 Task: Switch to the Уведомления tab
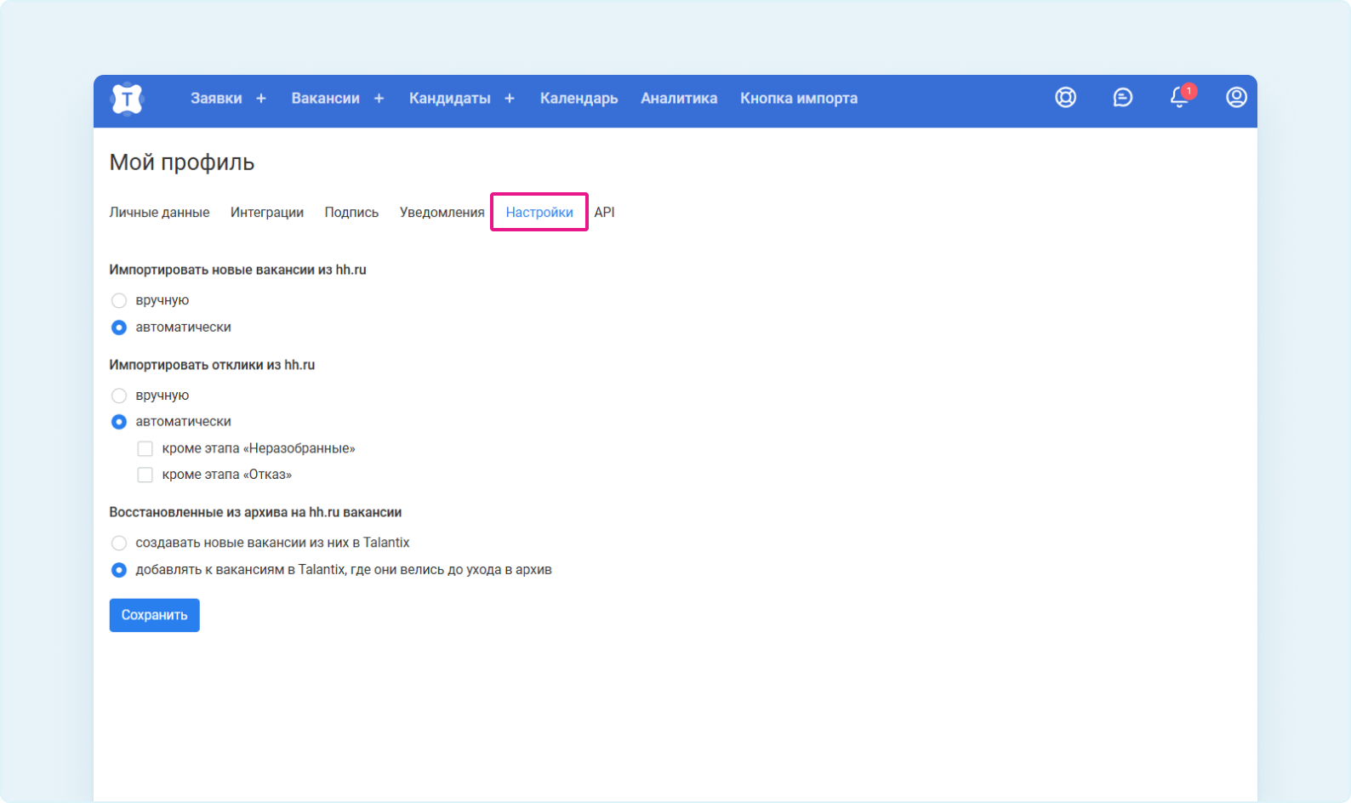point(442,213)
